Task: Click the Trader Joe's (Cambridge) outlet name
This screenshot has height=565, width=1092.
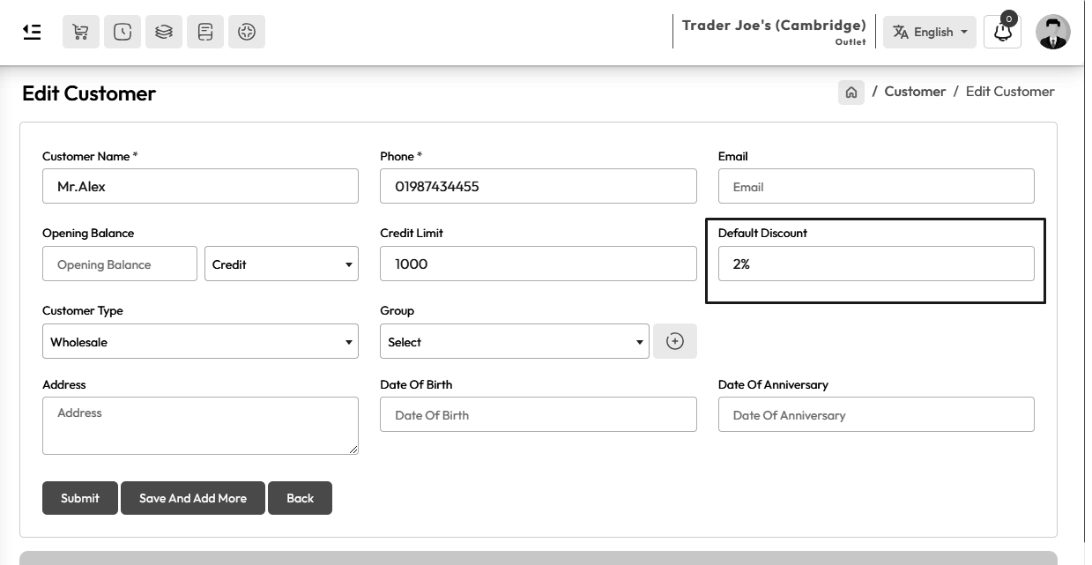Action: click(x=774, y=26)
